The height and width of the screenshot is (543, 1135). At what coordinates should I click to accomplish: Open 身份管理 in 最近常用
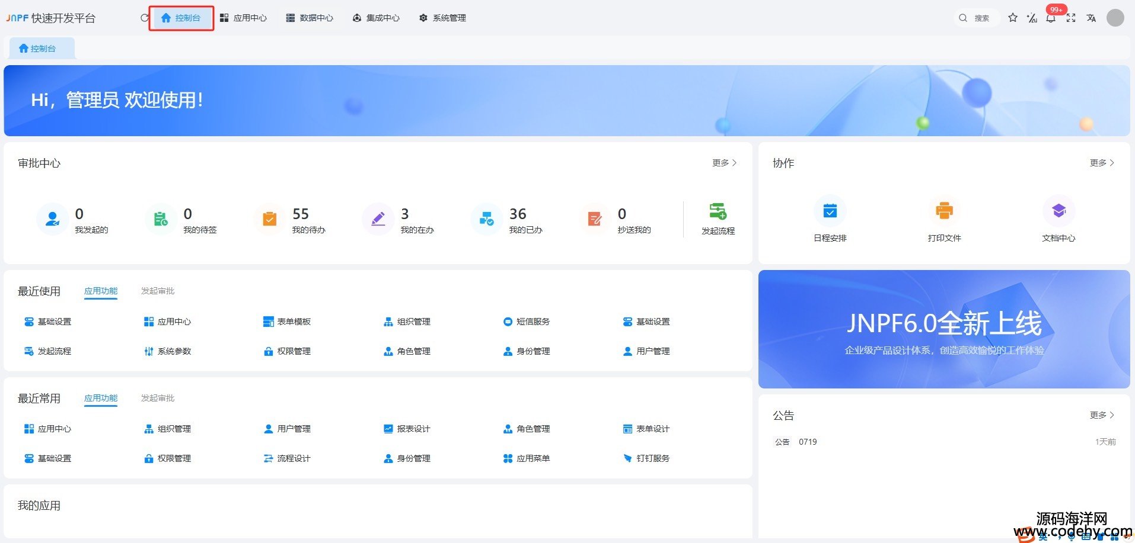[x=407, y=458]
